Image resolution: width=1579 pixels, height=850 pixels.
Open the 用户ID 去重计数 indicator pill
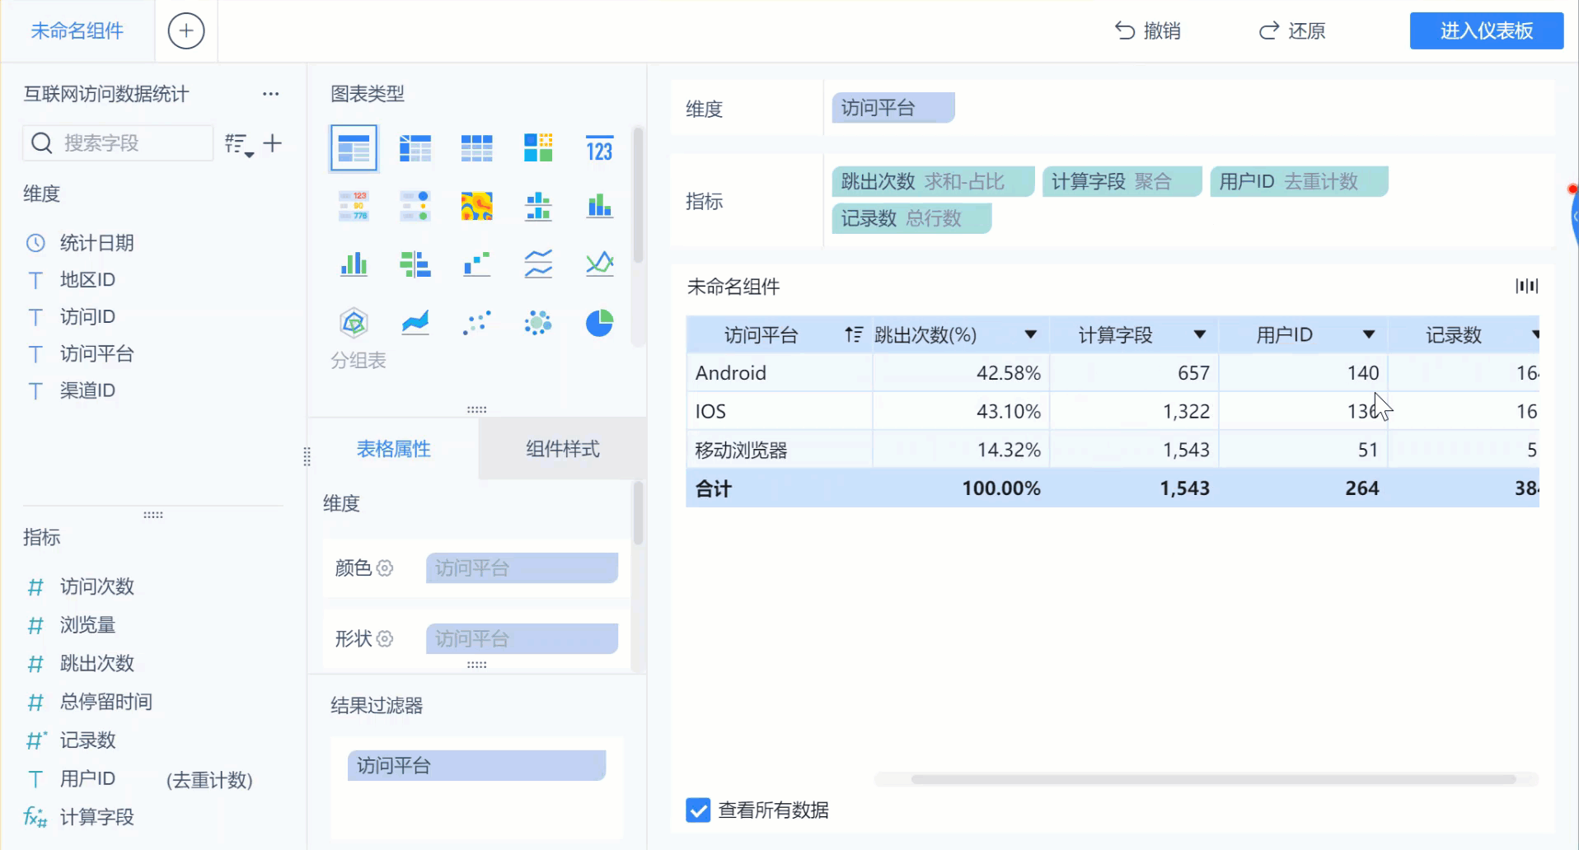point(1299,181)
